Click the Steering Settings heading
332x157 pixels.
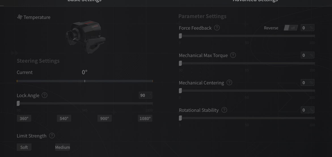(38, 61)
